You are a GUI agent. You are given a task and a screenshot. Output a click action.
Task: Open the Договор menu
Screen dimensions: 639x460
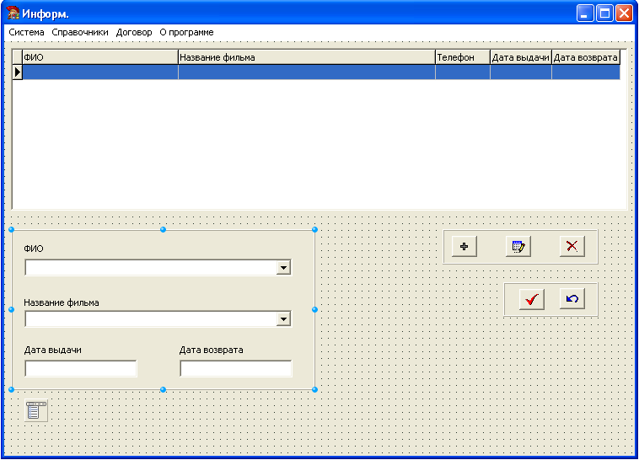[x=134, y=32]
